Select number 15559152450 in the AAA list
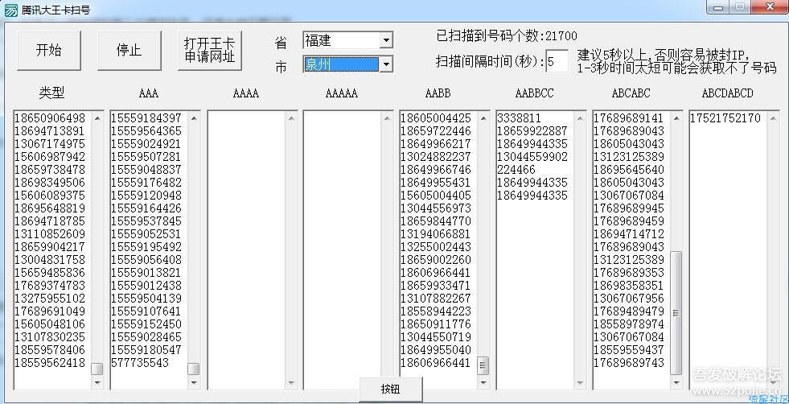Image resolution: width=789 pixels, height=404 pixels. point(146,324)
